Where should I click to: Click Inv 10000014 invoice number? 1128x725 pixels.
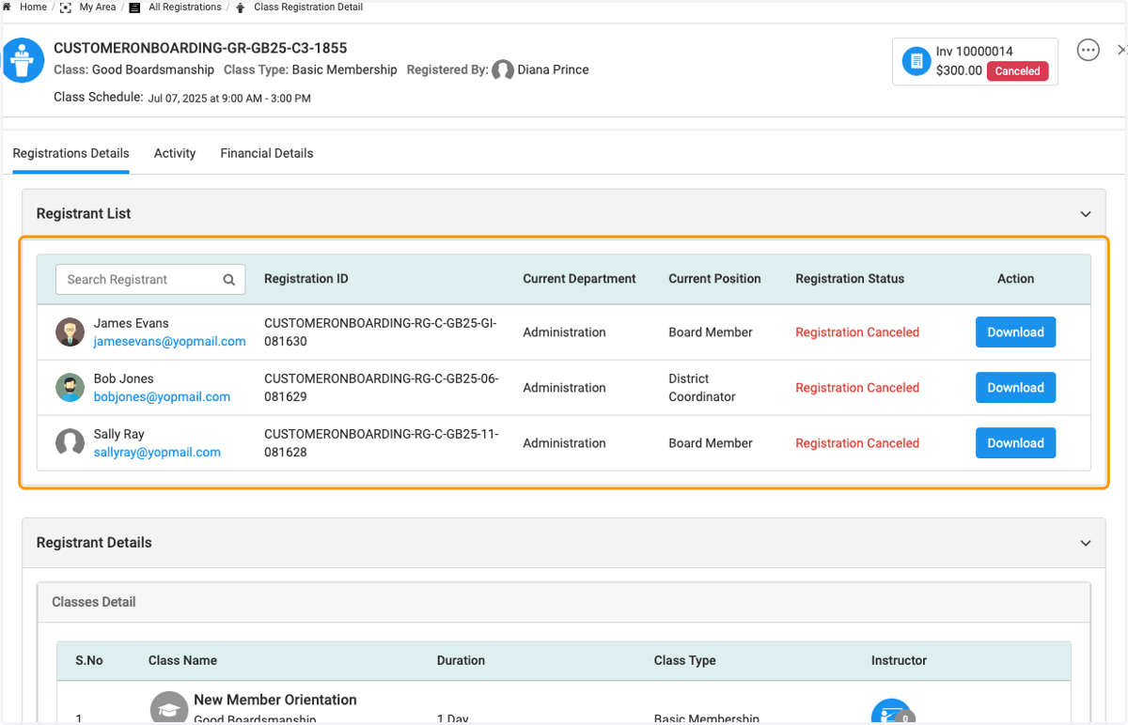click(x=975, y=52)
